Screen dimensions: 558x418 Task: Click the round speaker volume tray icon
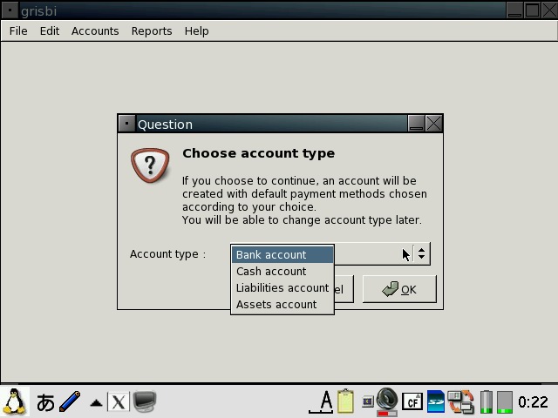coord(387,401)
